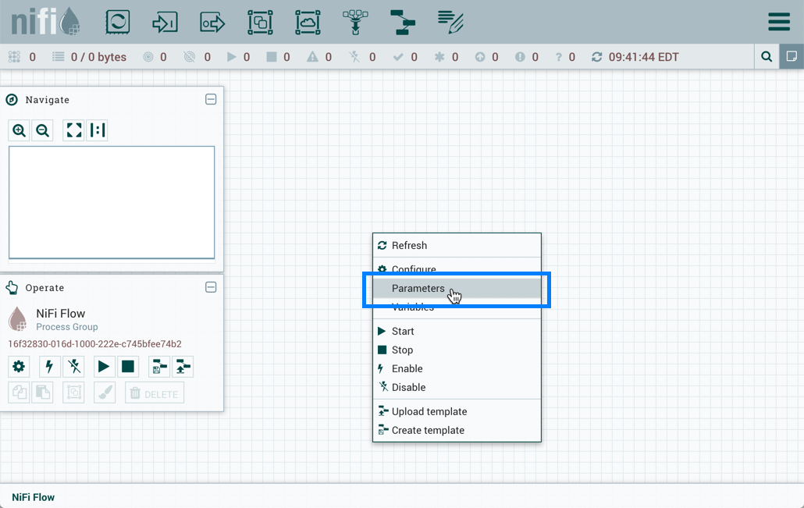Click the Zoom In magnifier button

pos(20,130)
